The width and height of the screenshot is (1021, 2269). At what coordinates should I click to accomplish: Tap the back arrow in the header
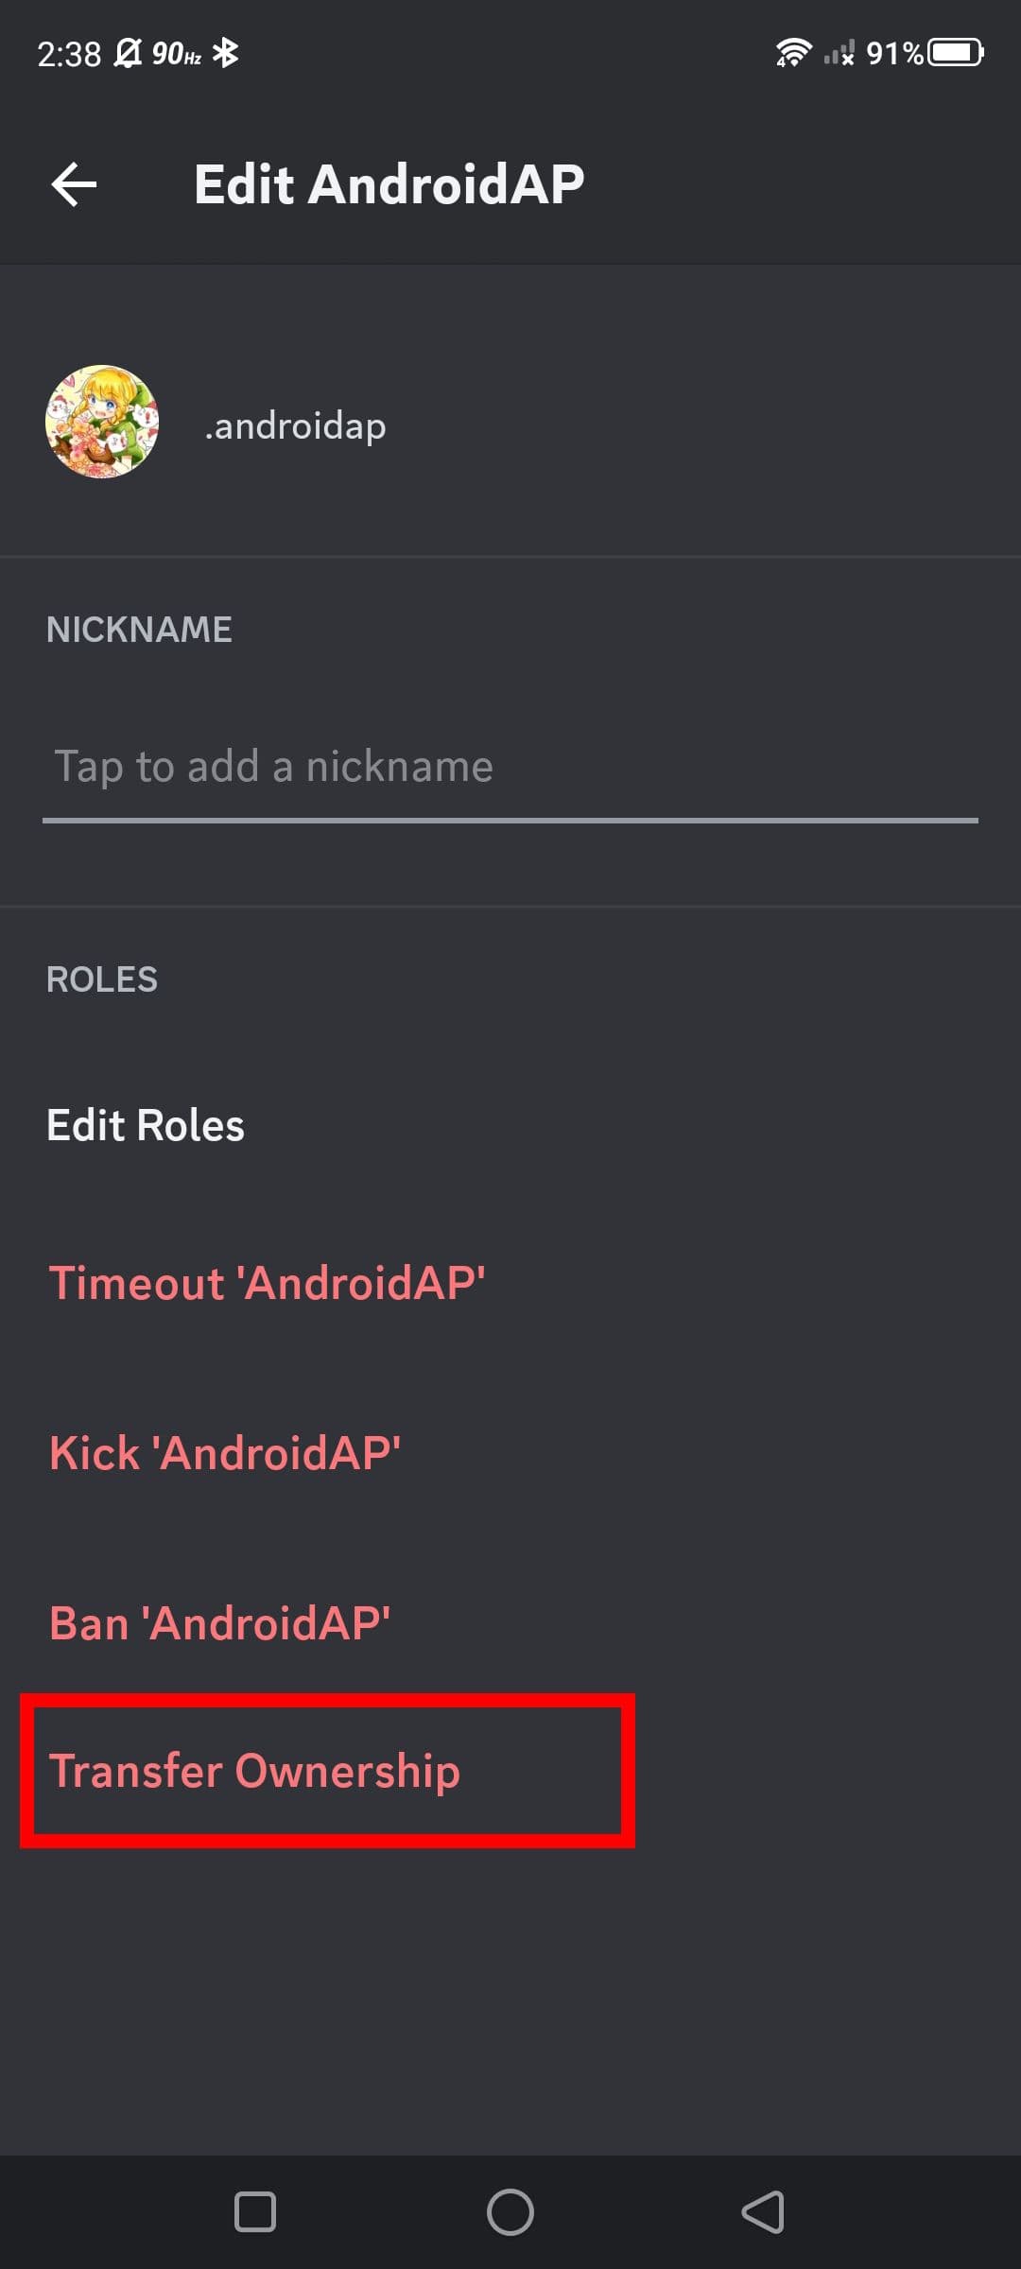pyautogui.click(x=74, y=183)
